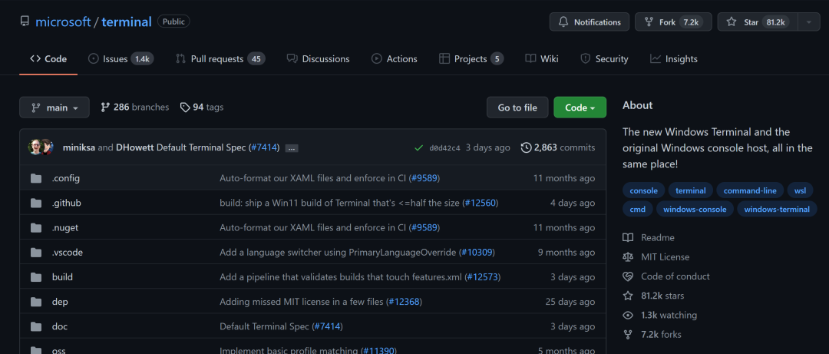Switch to the Insights tab
This screenshot has width=829, height=354.
click(674, 58)
